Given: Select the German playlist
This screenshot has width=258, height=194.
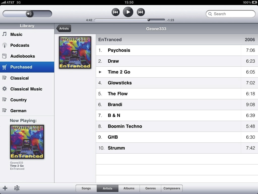Looking at the screenshot, I should [x=18, y=111].
